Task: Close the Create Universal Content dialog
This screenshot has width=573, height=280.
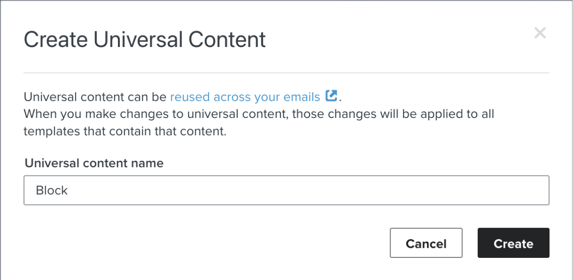Action: [540, 33]
